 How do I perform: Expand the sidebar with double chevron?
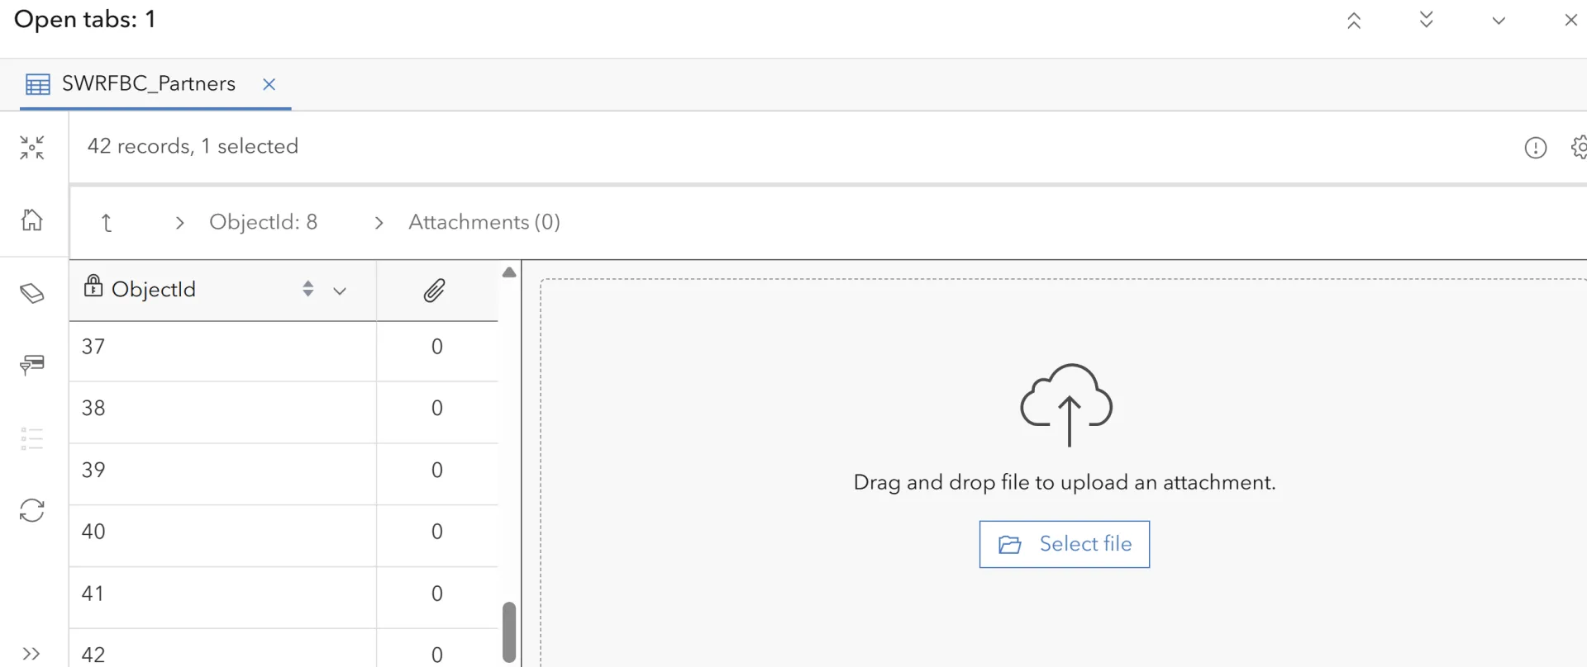click(x=31, y=654)
